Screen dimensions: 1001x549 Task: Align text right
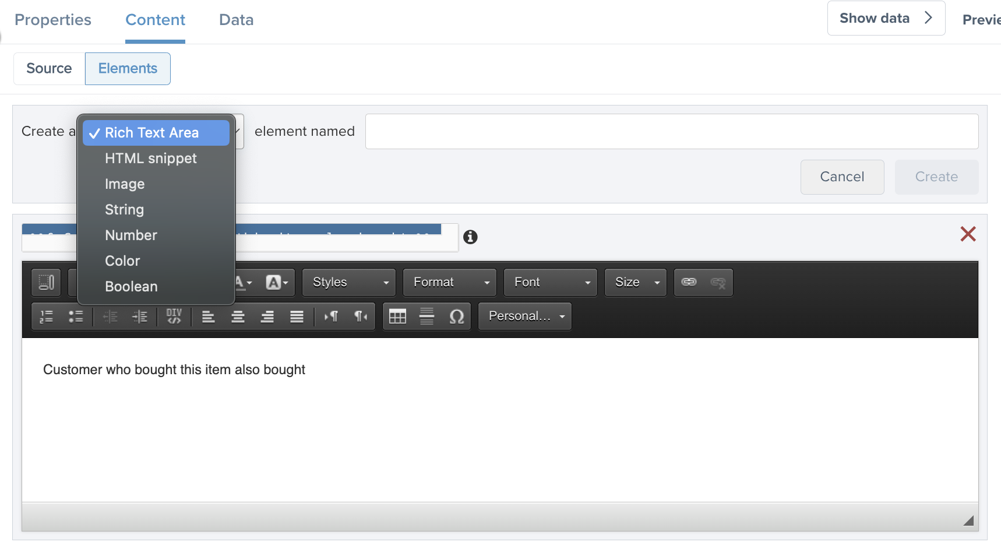click(x=267, y=316)
